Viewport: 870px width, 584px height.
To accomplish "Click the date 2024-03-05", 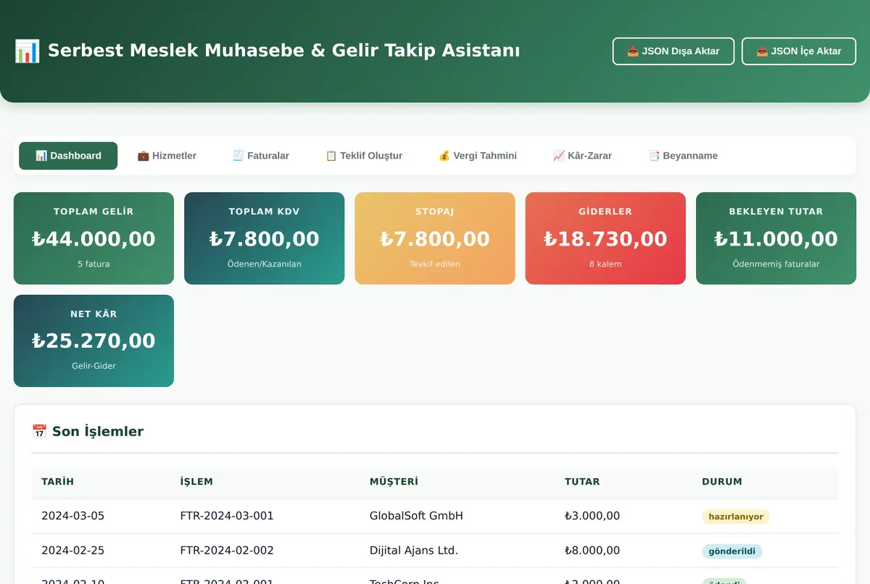I will pos(73,516).
